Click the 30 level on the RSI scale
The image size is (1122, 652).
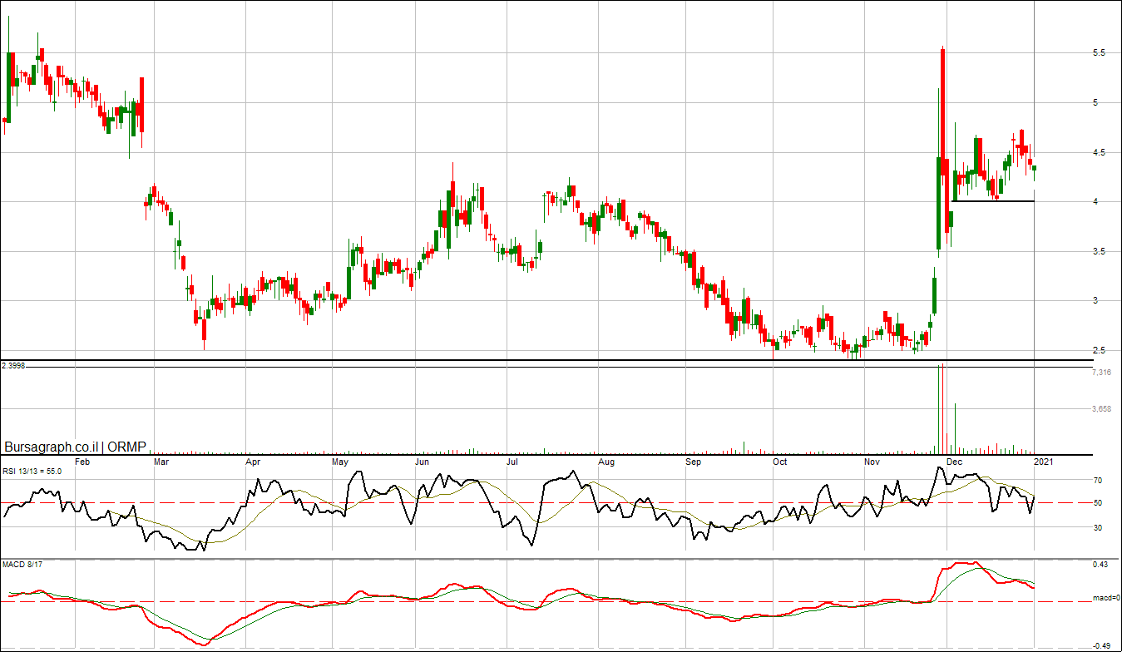[x=1098, y=527]
